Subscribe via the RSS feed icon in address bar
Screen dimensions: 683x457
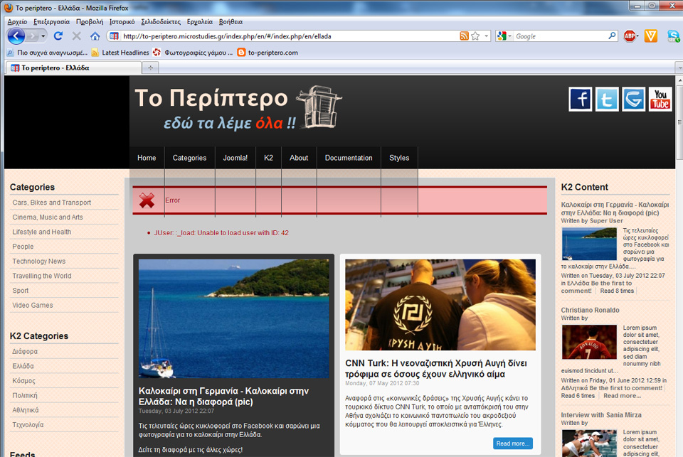(465, 36)
